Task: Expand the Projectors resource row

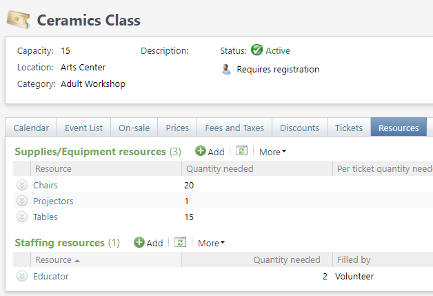Action: [22, 201]
